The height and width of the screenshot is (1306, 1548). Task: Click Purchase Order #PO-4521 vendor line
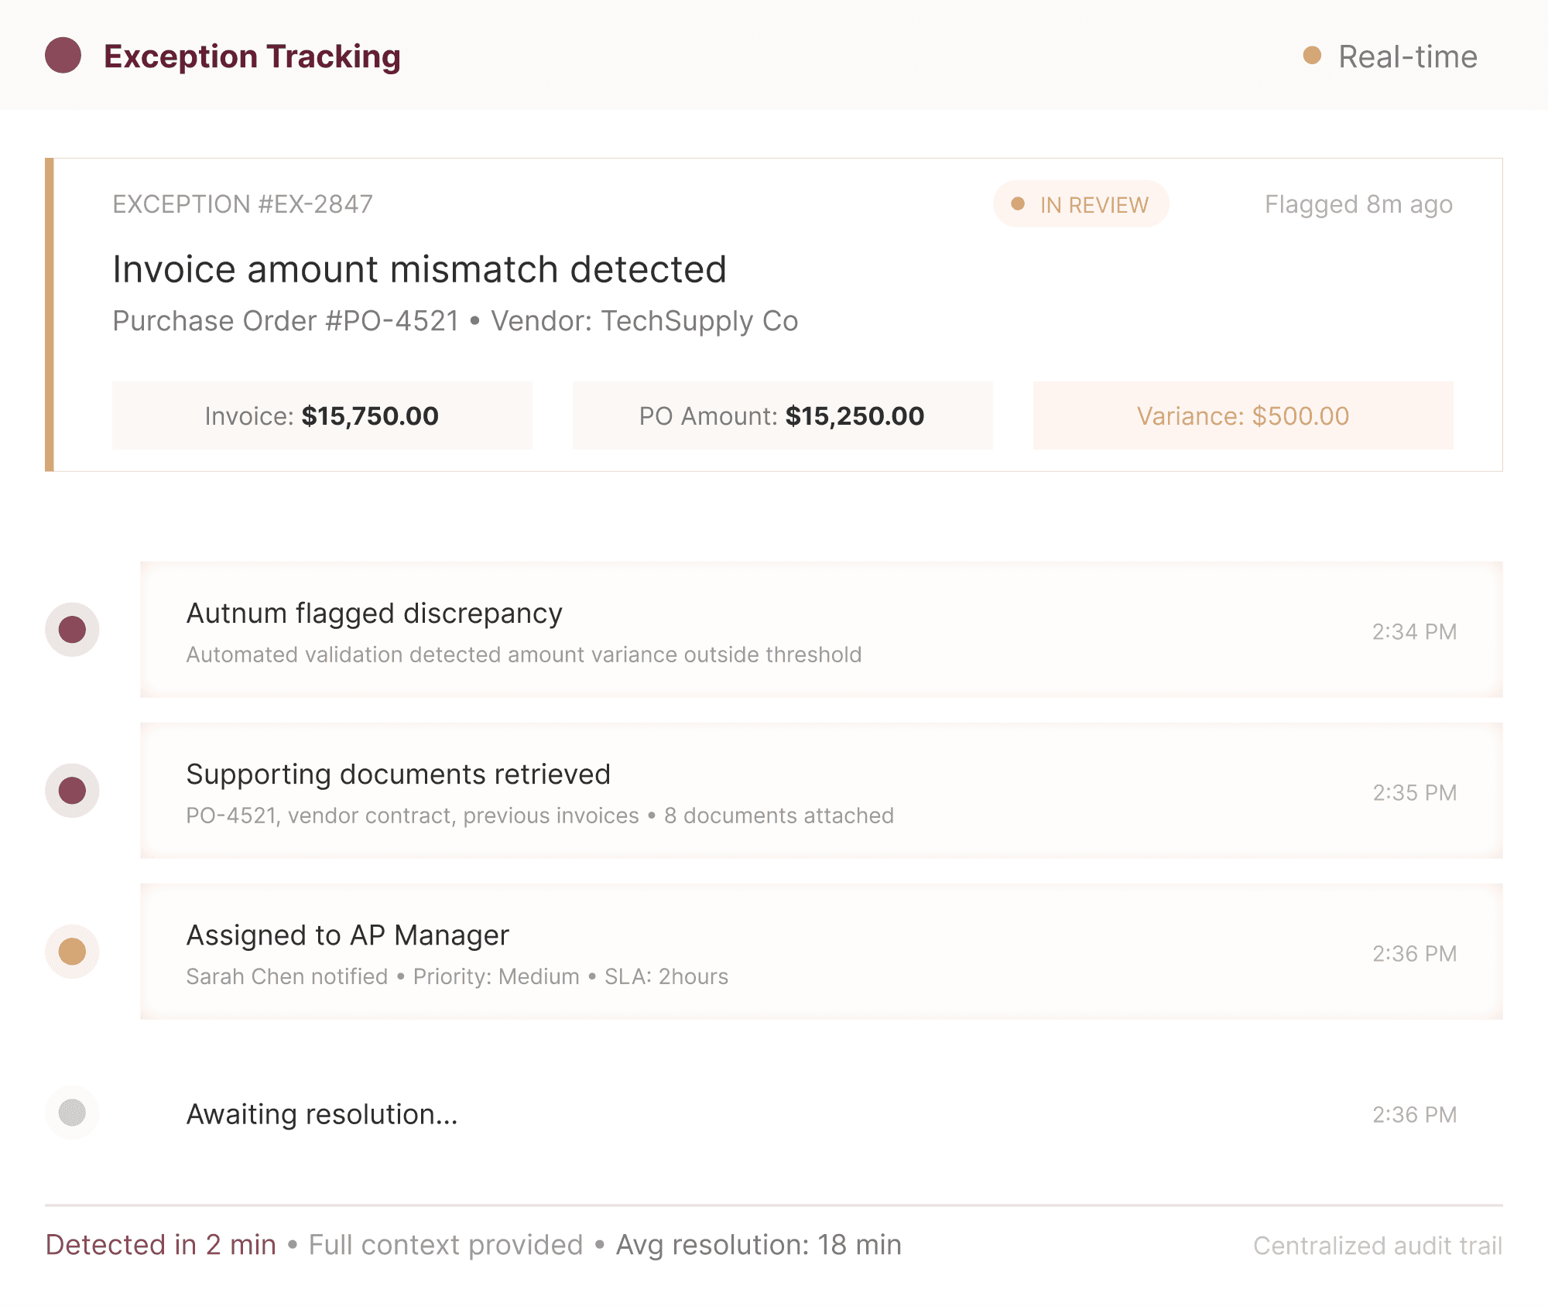pos(455,321)
